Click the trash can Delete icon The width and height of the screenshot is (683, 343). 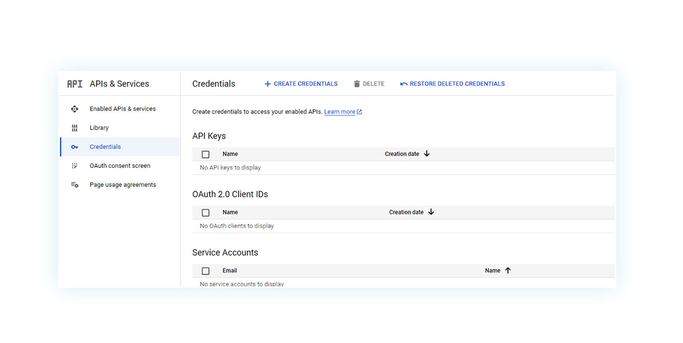point(357,84)
